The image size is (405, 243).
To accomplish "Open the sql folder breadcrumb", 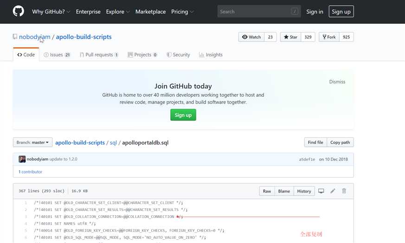I will point(113,143).
